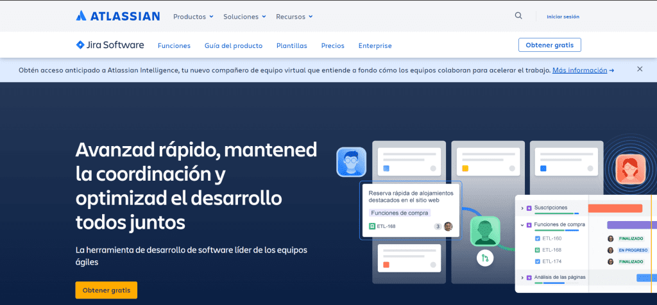This screenshot has width=657, height=305.
Task: Click the purple icon beside Análisis de las páginas
Action: (529, 277)
